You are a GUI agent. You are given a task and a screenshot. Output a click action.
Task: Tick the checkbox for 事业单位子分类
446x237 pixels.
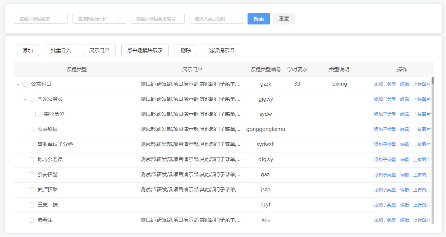(31, 145)
